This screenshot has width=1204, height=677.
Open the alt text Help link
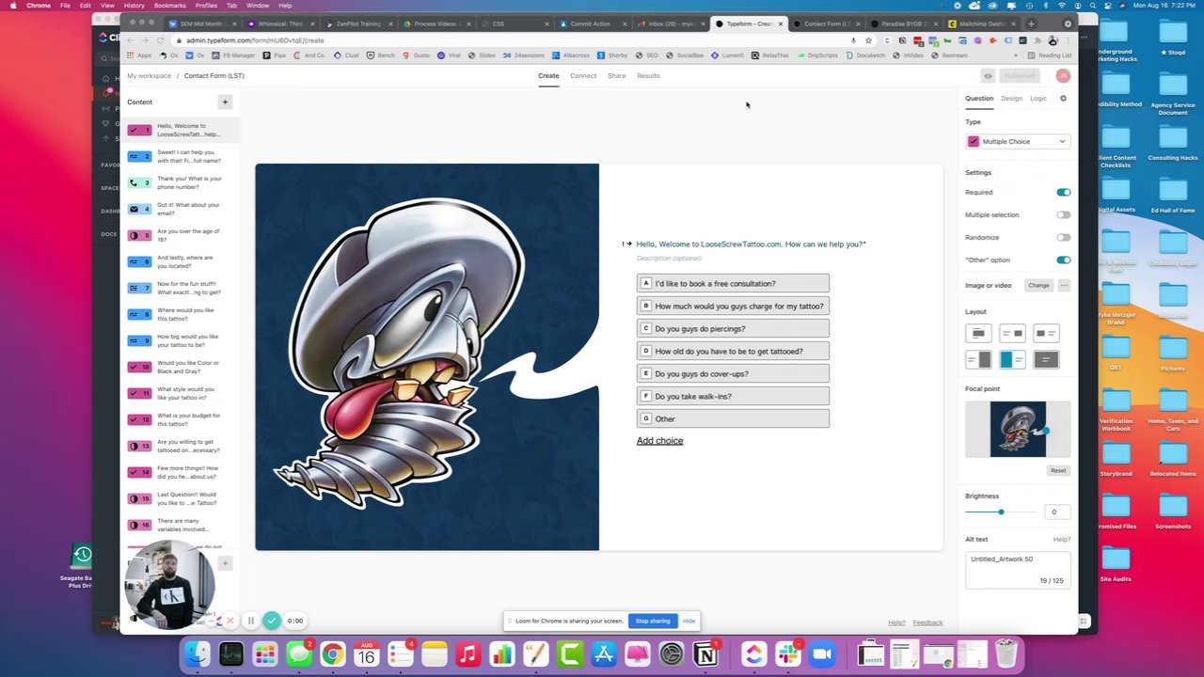coord(1061,539)
